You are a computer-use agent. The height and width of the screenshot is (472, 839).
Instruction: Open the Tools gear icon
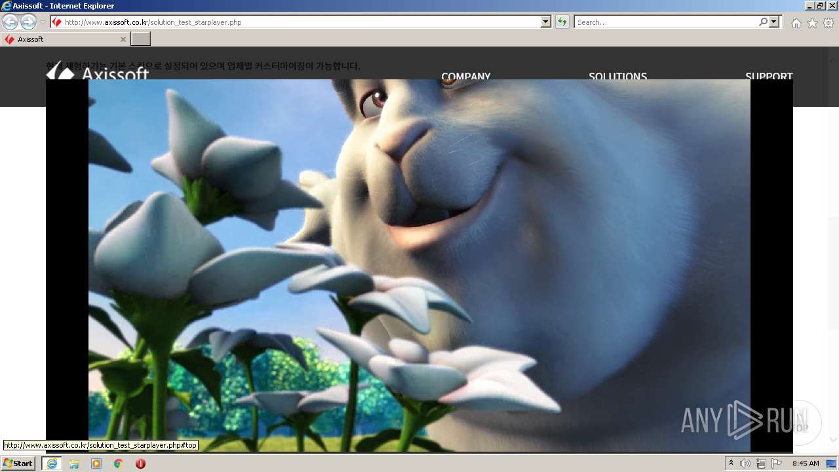click(829, 23)
